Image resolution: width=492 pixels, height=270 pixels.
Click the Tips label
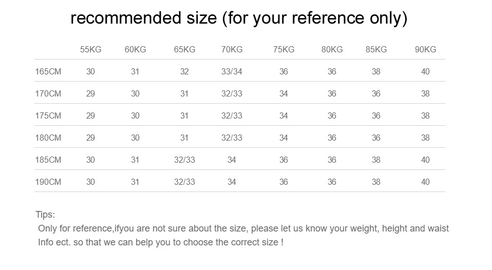coord(45,215)
